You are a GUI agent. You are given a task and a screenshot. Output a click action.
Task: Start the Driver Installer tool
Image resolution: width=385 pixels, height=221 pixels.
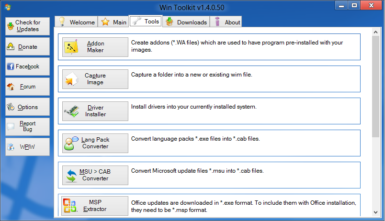pos(95,111)
